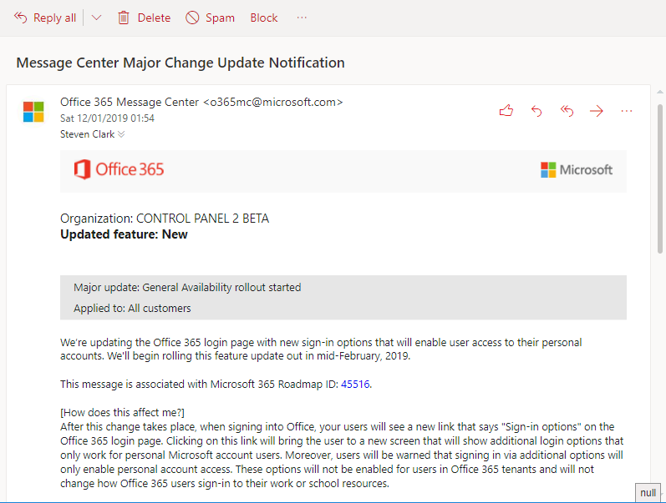Mark the email as Spam

click(x=210, y=18)
